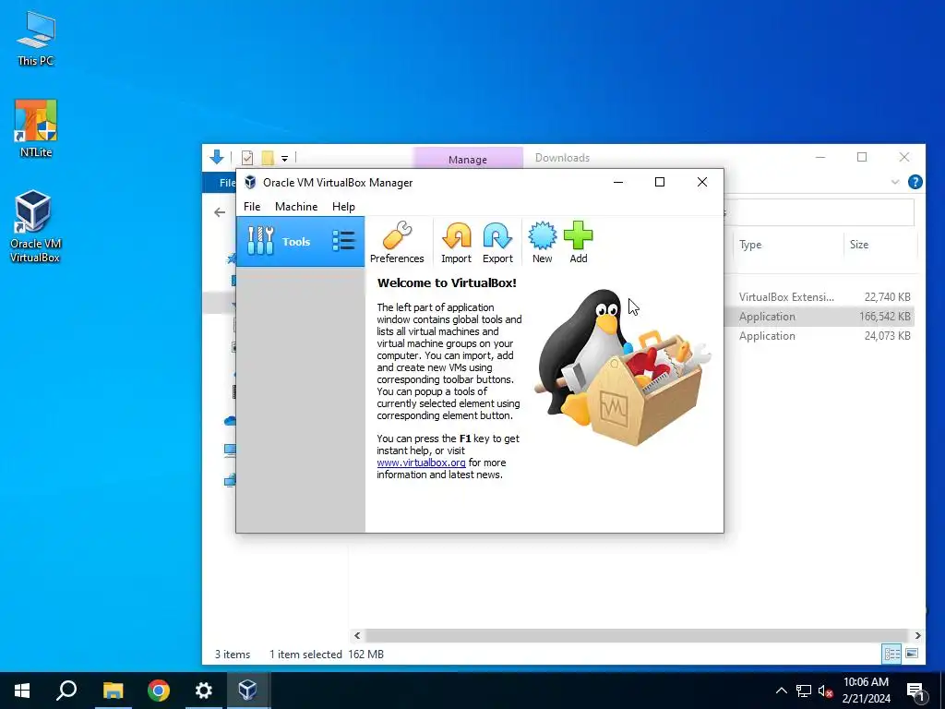The width and height of the screenshot is (945, 709).
Task: Open This PC on the desktop
Action: (36, 39)
